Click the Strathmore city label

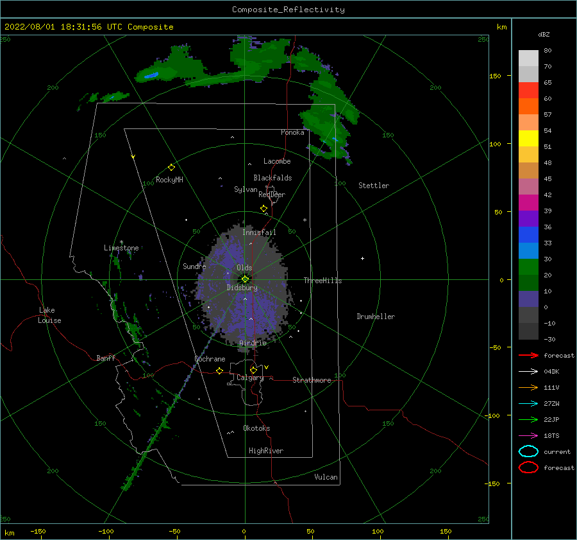(x=312, y=380)
